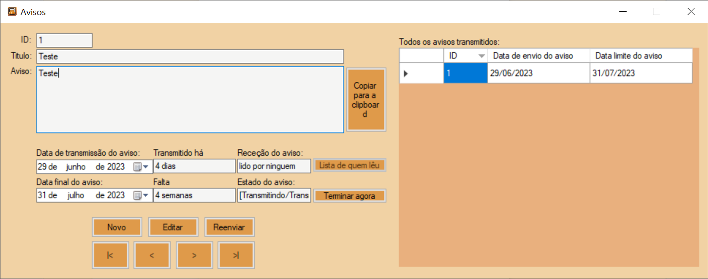708x279 pixels.
Task: Open calendar for final notice date
Action: [140, 195]
